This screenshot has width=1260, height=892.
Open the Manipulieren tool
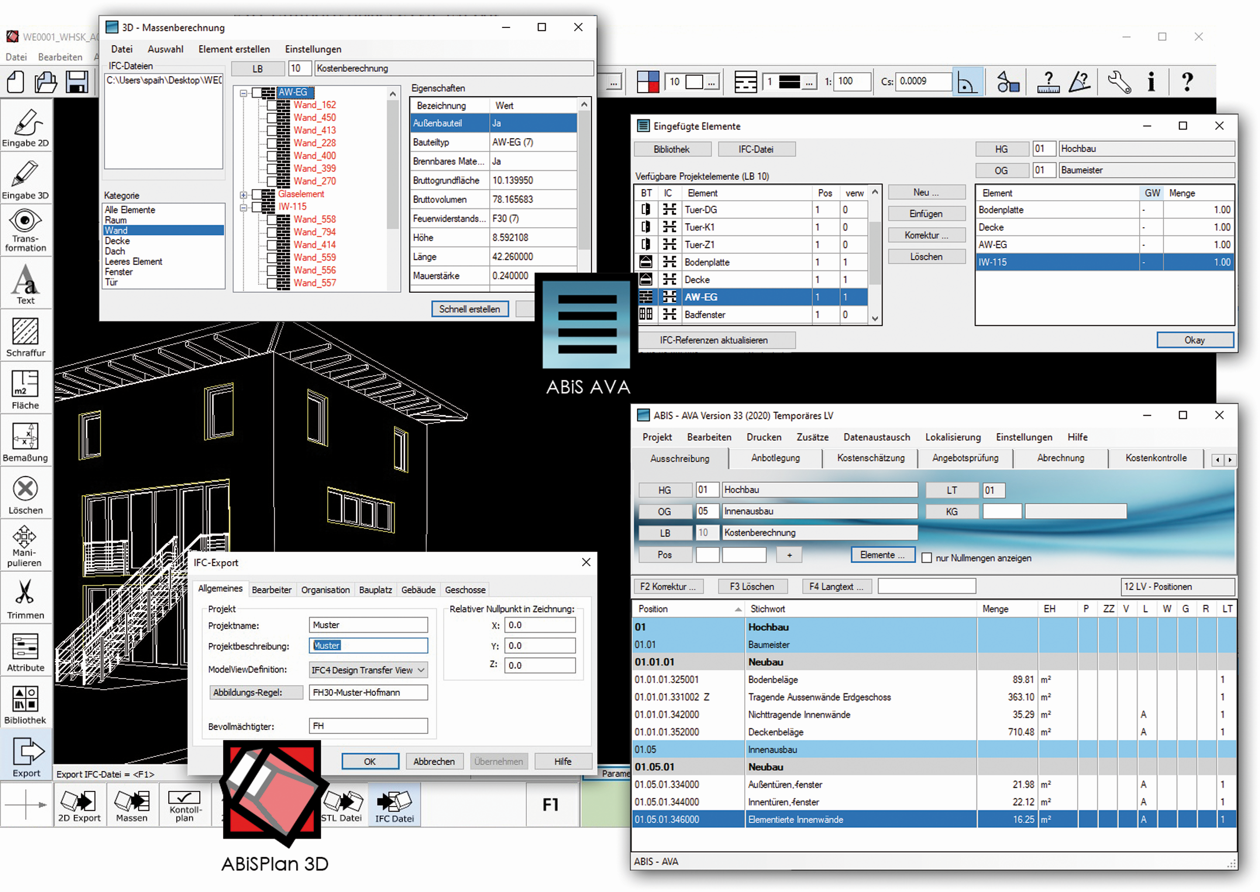pos(26,546)
